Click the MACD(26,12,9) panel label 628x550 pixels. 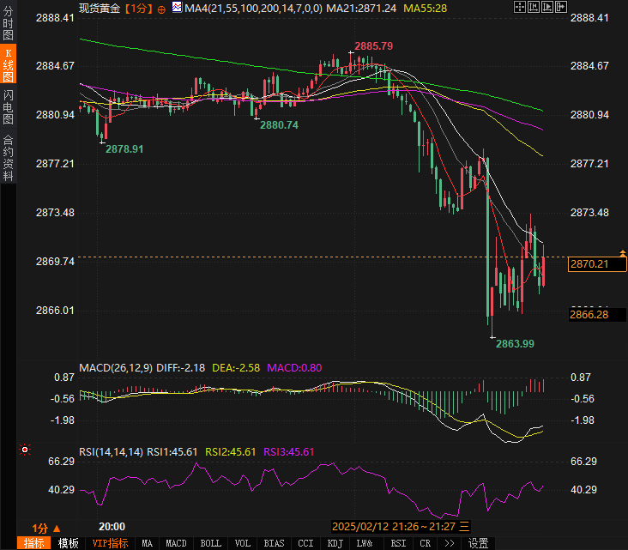[x=116, y=368]
